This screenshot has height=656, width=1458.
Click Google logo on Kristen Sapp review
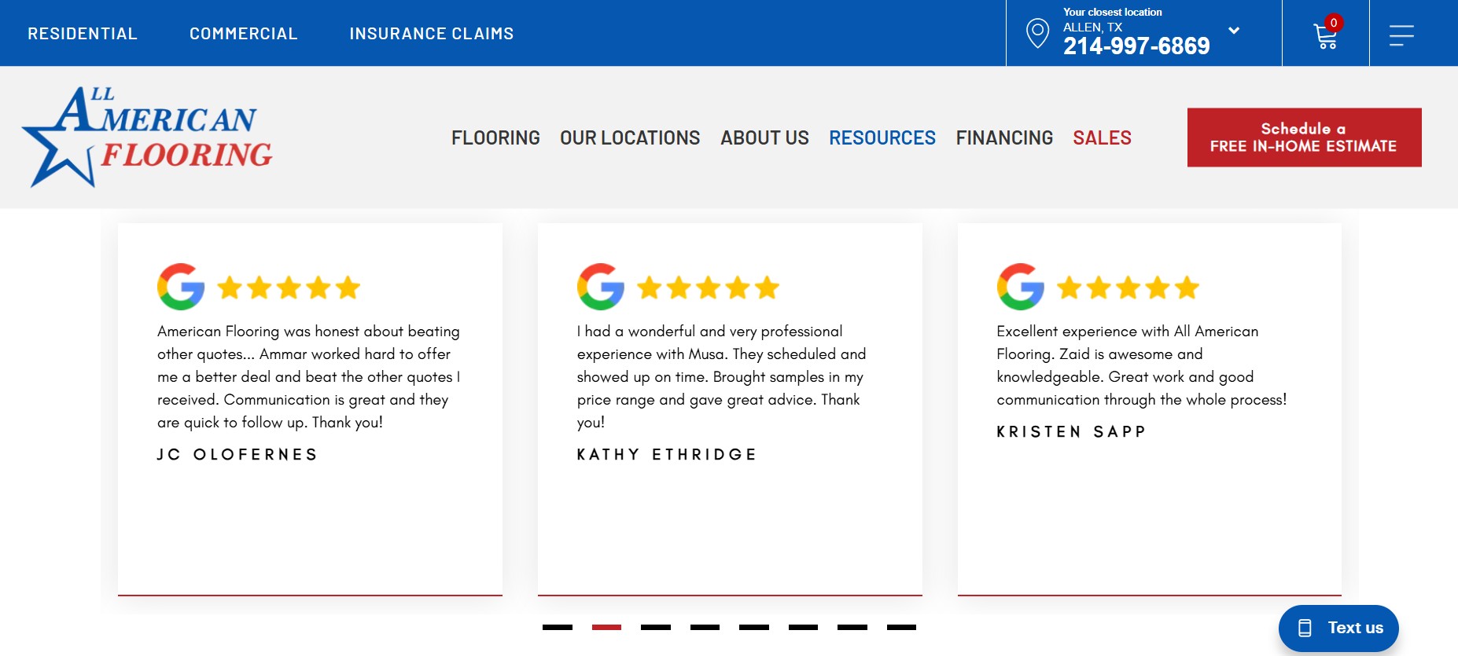tap(1021, 287)
